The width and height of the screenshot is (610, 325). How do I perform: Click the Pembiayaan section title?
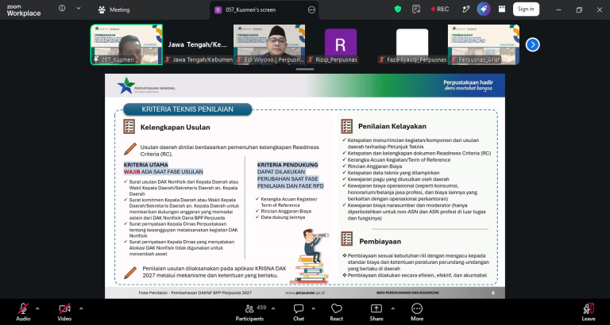tap(380, 242)
